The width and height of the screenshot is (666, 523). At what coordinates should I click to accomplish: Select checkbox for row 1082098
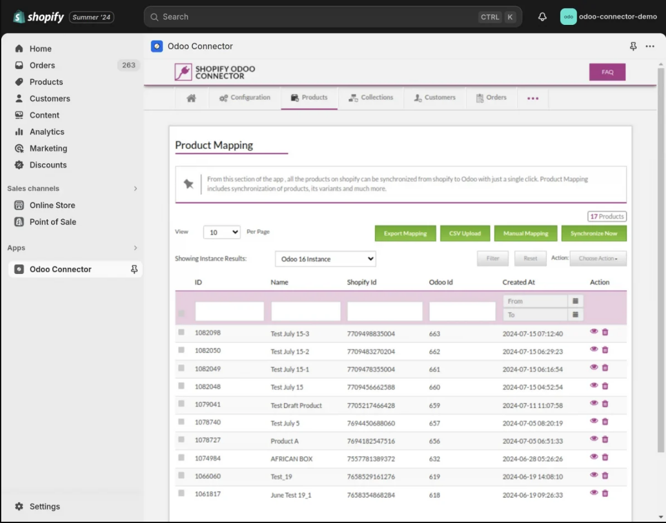[x=181, y=332]
